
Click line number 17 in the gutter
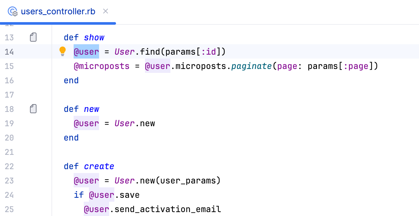[x=9, y=95]
